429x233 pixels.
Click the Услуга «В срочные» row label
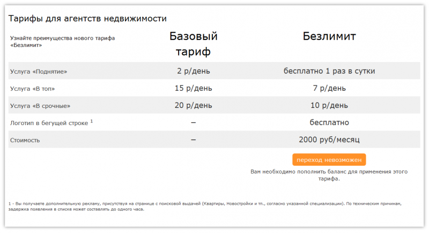40,106
